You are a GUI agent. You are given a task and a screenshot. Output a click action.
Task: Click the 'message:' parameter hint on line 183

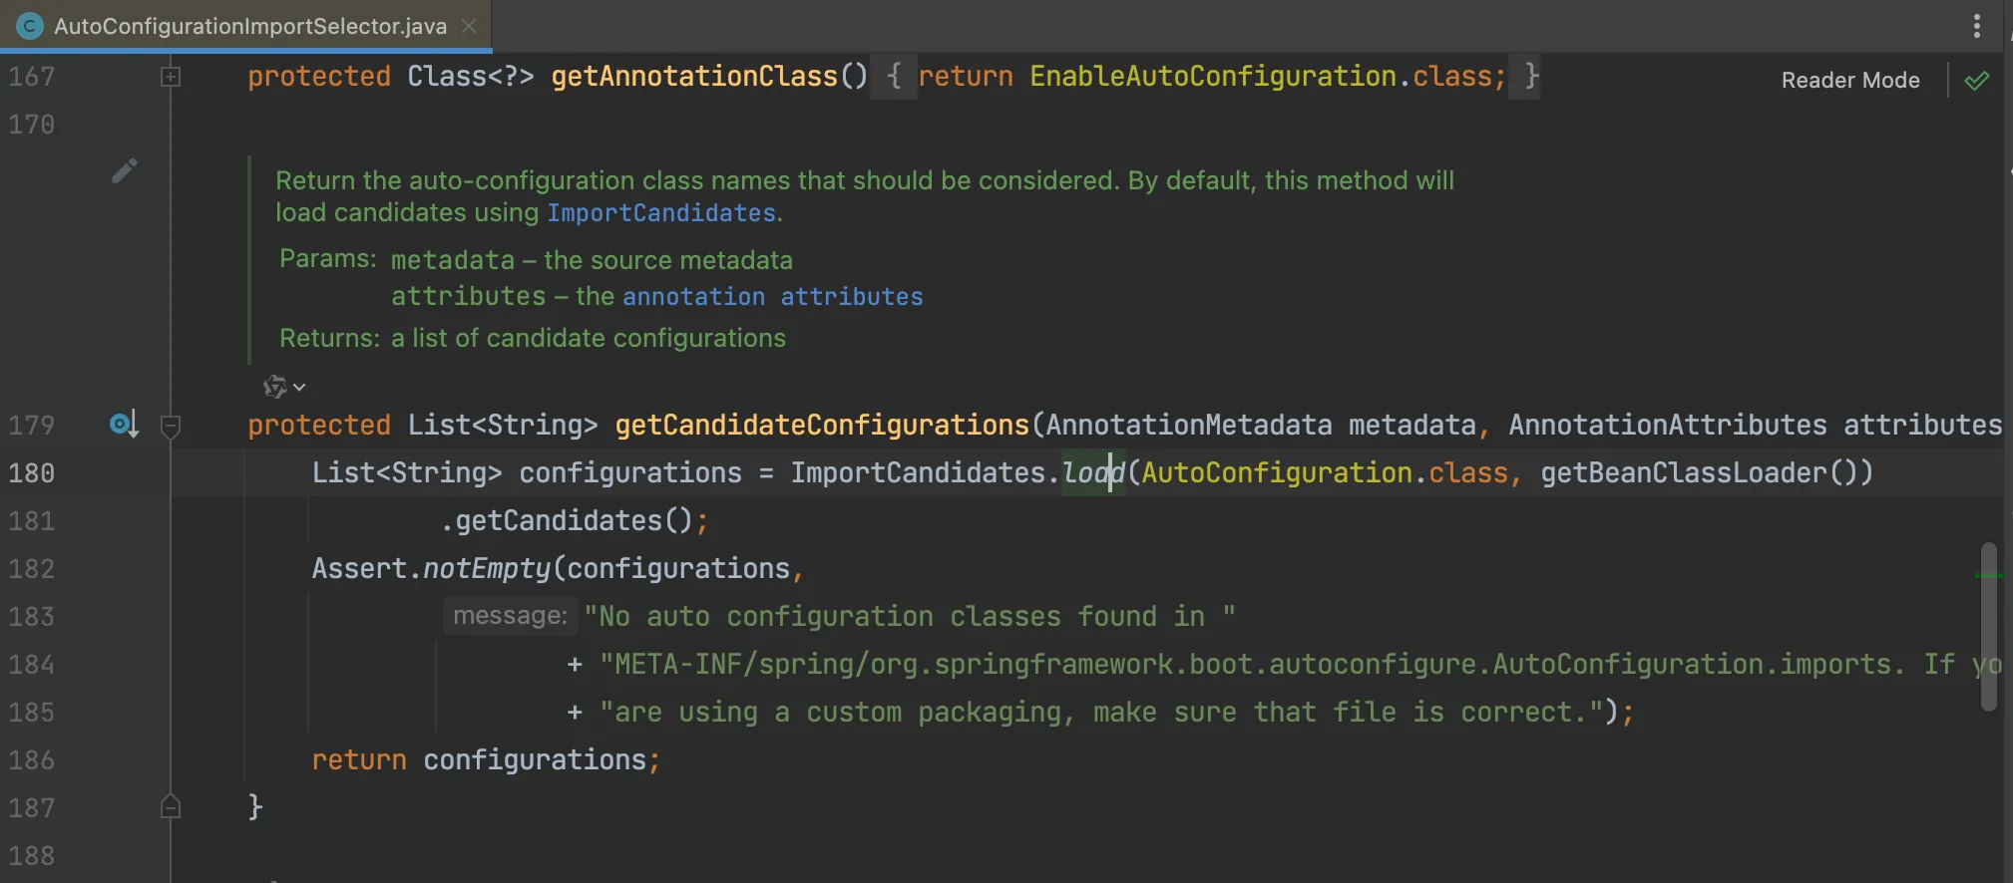(510, 616)
